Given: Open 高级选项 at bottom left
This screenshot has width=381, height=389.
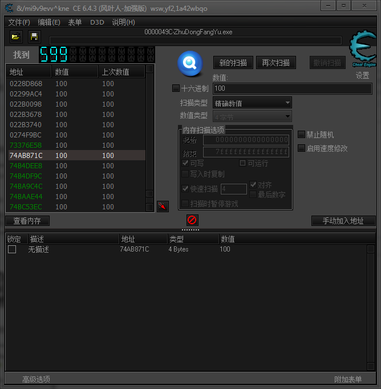Looking at the screenshot, I should point(36,379).
